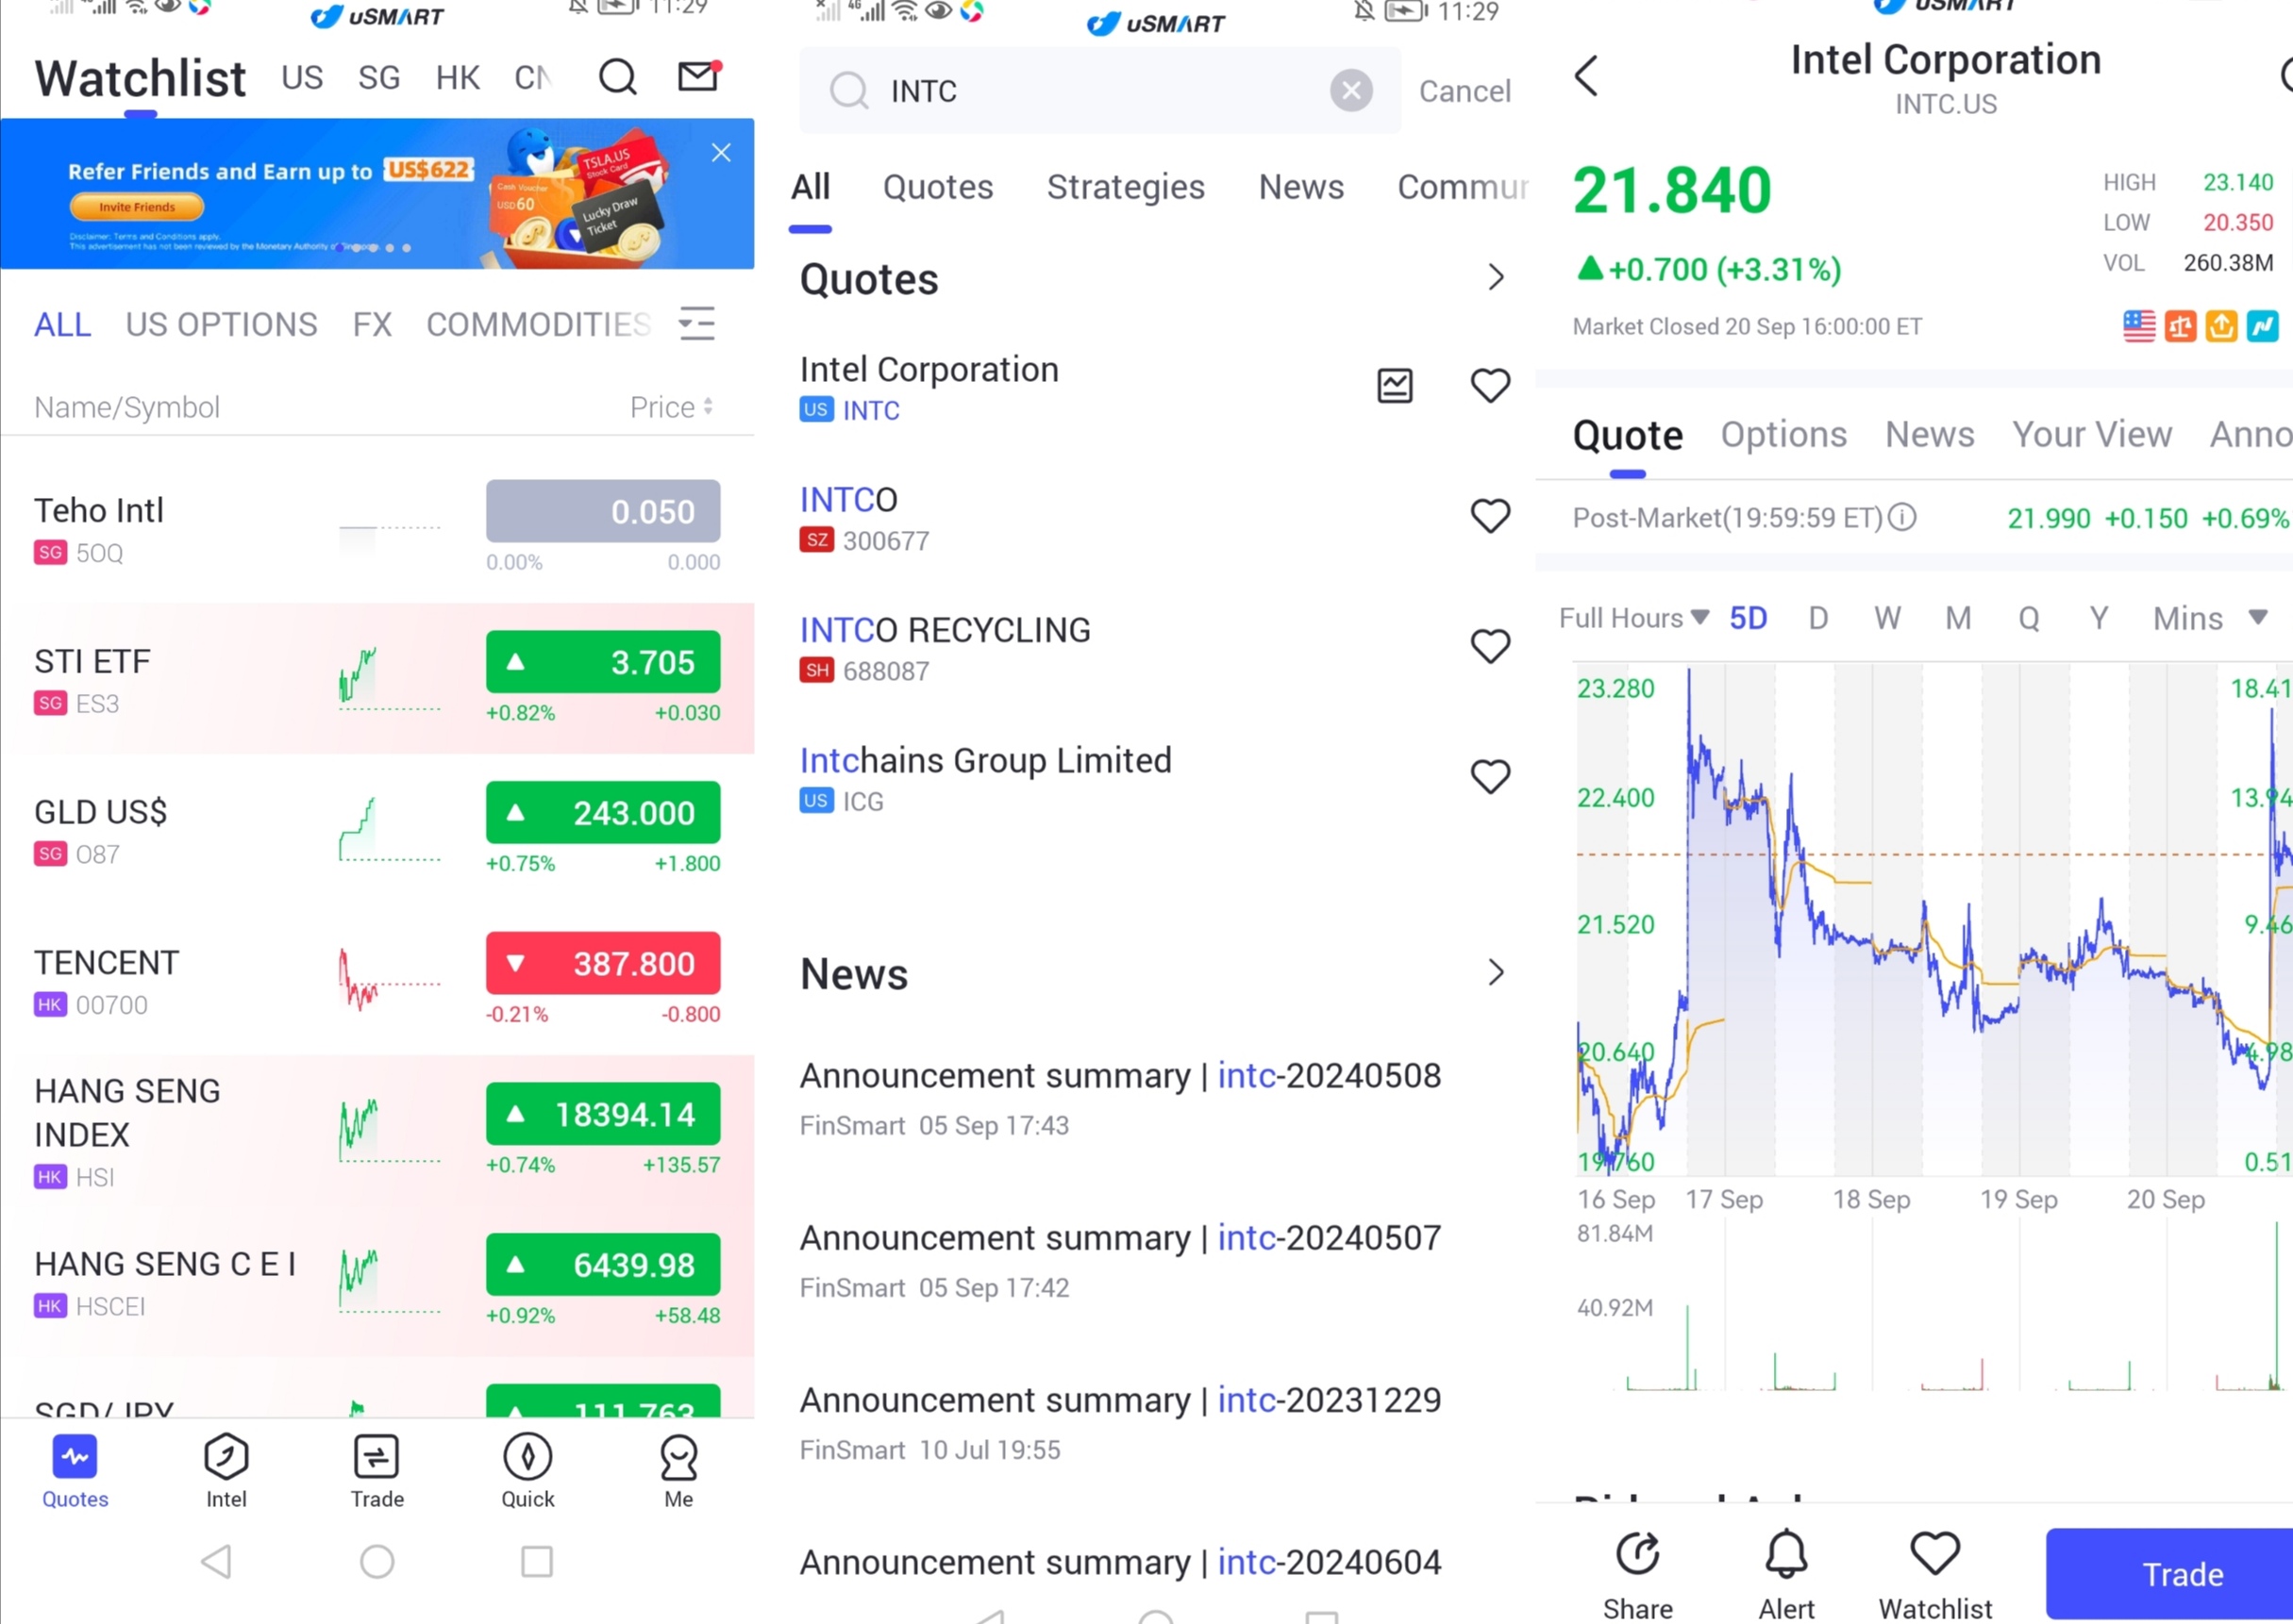Open the mail inbox icon with red dot
The image size is (2293, 1624).
pos(698,75)
